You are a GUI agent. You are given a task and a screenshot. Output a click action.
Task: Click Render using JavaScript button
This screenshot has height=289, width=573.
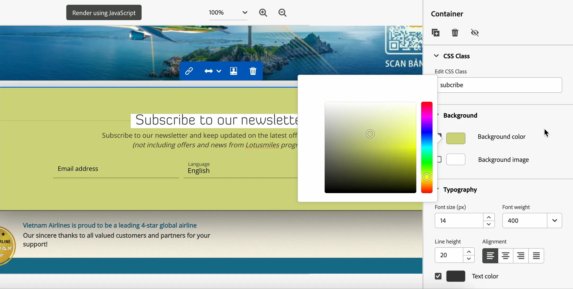coord(104,12)
